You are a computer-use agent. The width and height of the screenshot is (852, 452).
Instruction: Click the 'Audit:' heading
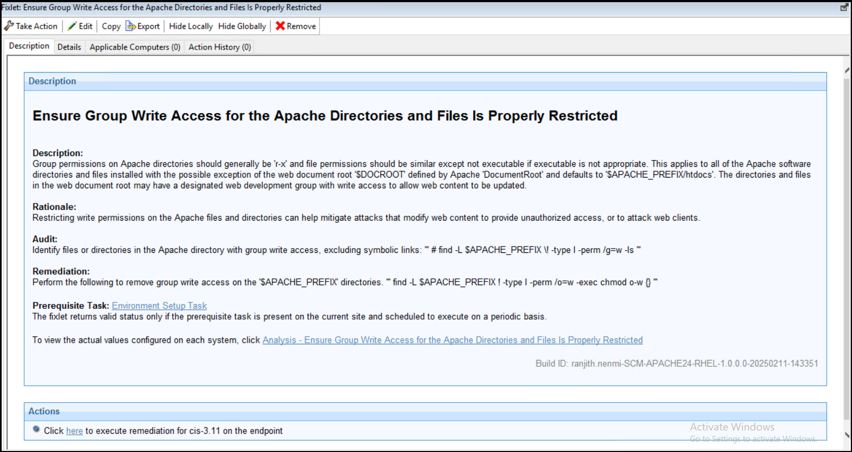(45, 239)
